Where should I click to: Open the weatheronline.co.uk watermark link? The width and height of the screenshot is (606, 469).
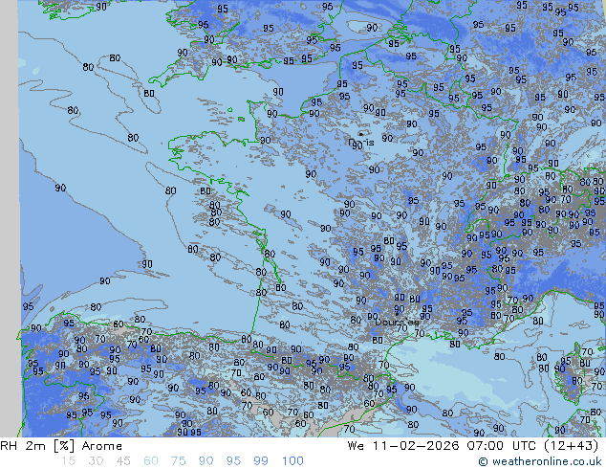[x=546, y=461]
